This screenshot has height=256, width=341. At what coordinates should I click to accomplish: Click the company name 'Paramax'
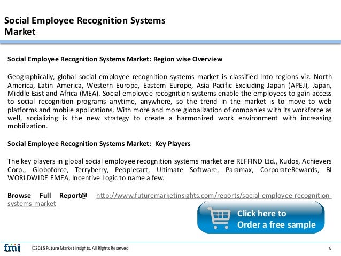239,169
